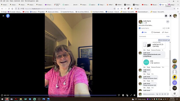The height and width of the screenshot is (101, 180).
Task: Toggle picture-in-picture mini player
Action: click(x=127, y=95)
